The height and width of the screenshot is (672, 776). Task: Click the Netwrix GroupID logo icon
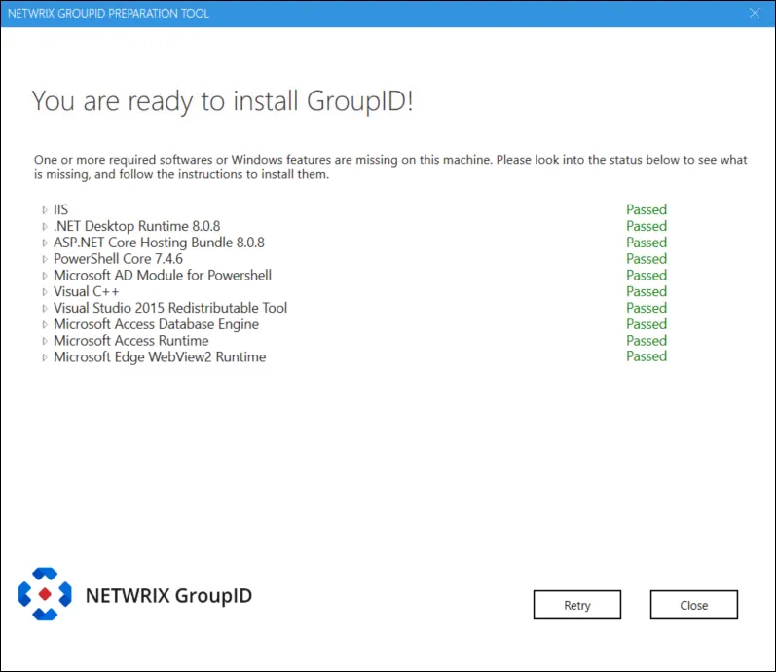[x=45, y=594]
